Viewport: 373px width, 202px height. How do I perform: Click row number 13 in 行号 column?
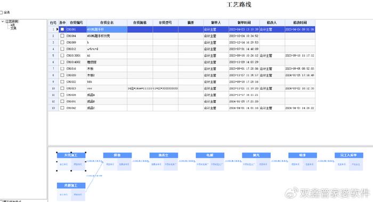(53, 108)
